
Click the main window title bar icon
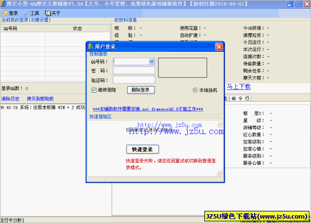click(3, 4)
